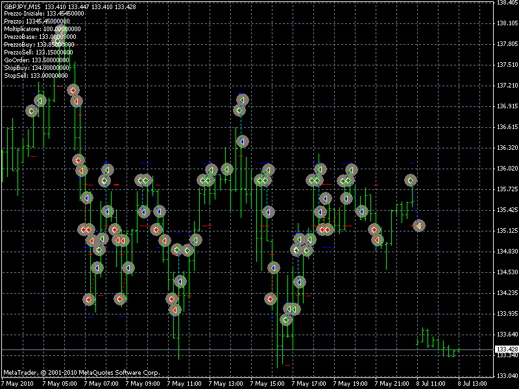Screen dimensions: 519x389
Task: Click the 7 May 09:00 time label
Action: point(143,384)
